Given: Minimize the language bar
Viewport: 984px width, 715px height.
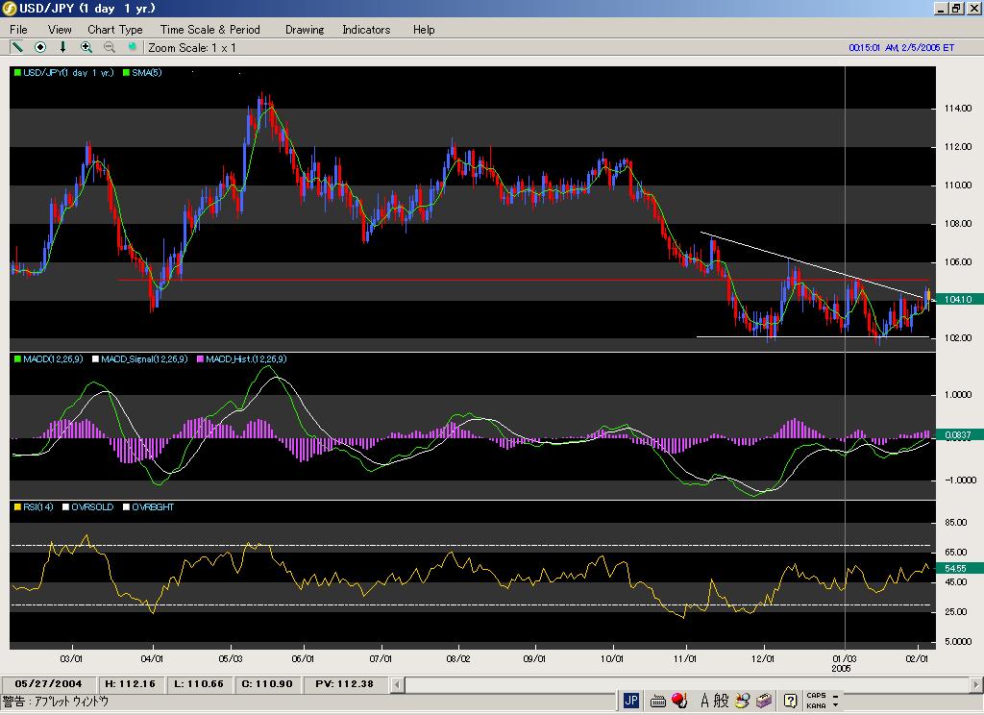Looking at the screenshot, I should tap(835, 696).
